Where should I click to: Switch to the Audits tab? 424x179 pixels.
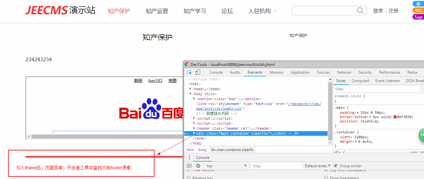coord(235,72)
